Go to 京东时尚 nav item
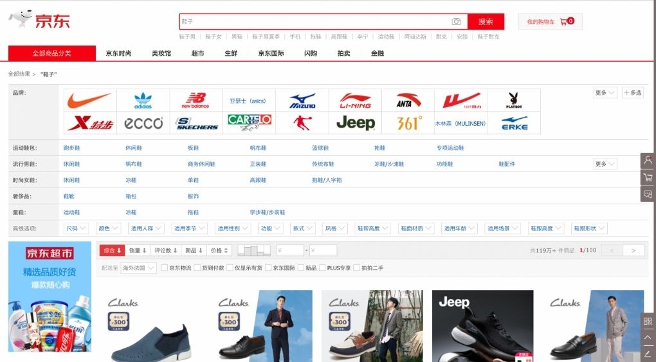The height and width of the screenshot is (362, 656). (118, 53)
